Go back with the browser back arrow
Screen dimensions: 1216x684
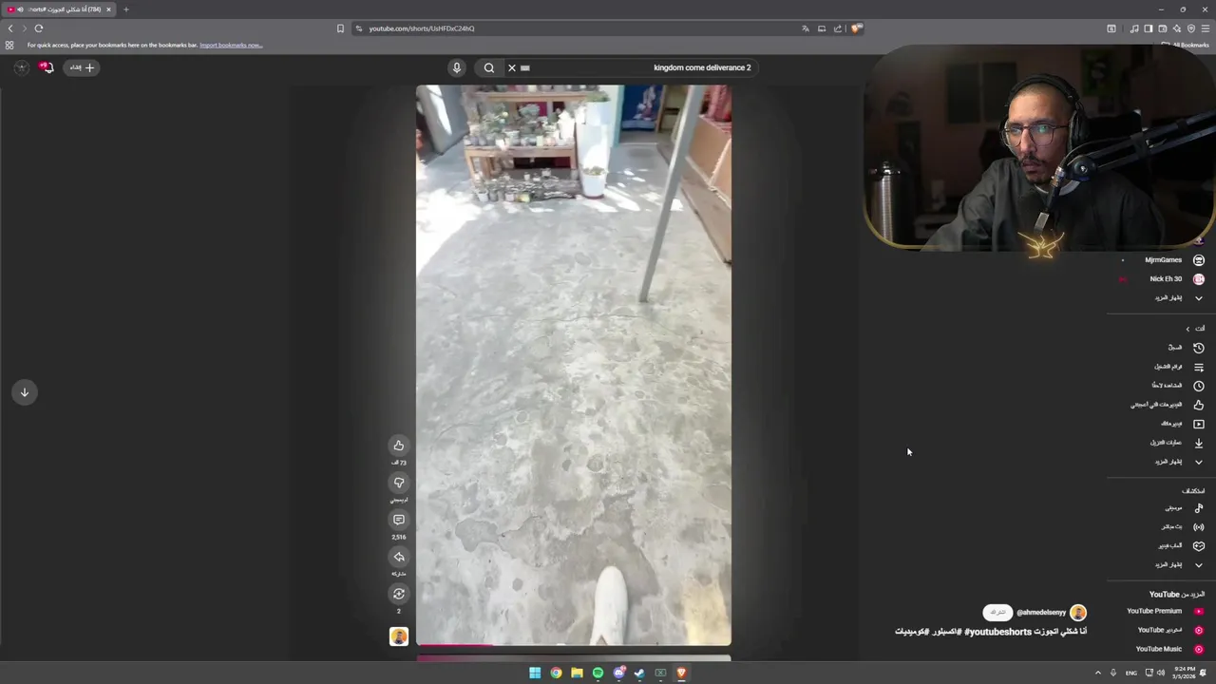[x=10, y=28]
